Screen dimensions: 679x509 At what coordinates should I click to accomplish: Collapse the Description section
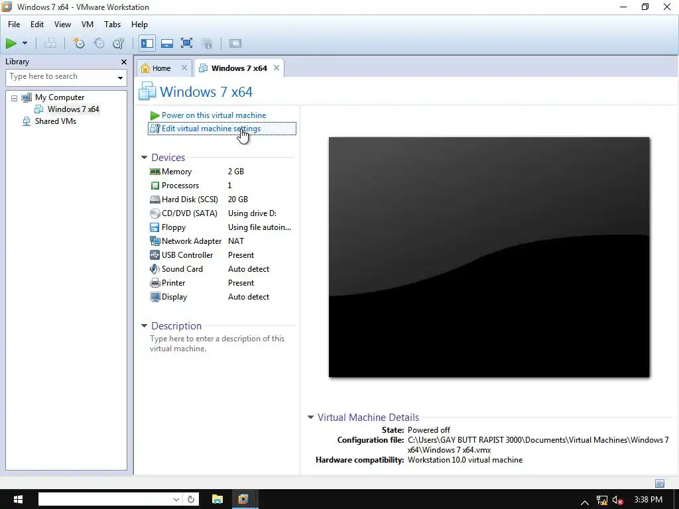[144, 326]
